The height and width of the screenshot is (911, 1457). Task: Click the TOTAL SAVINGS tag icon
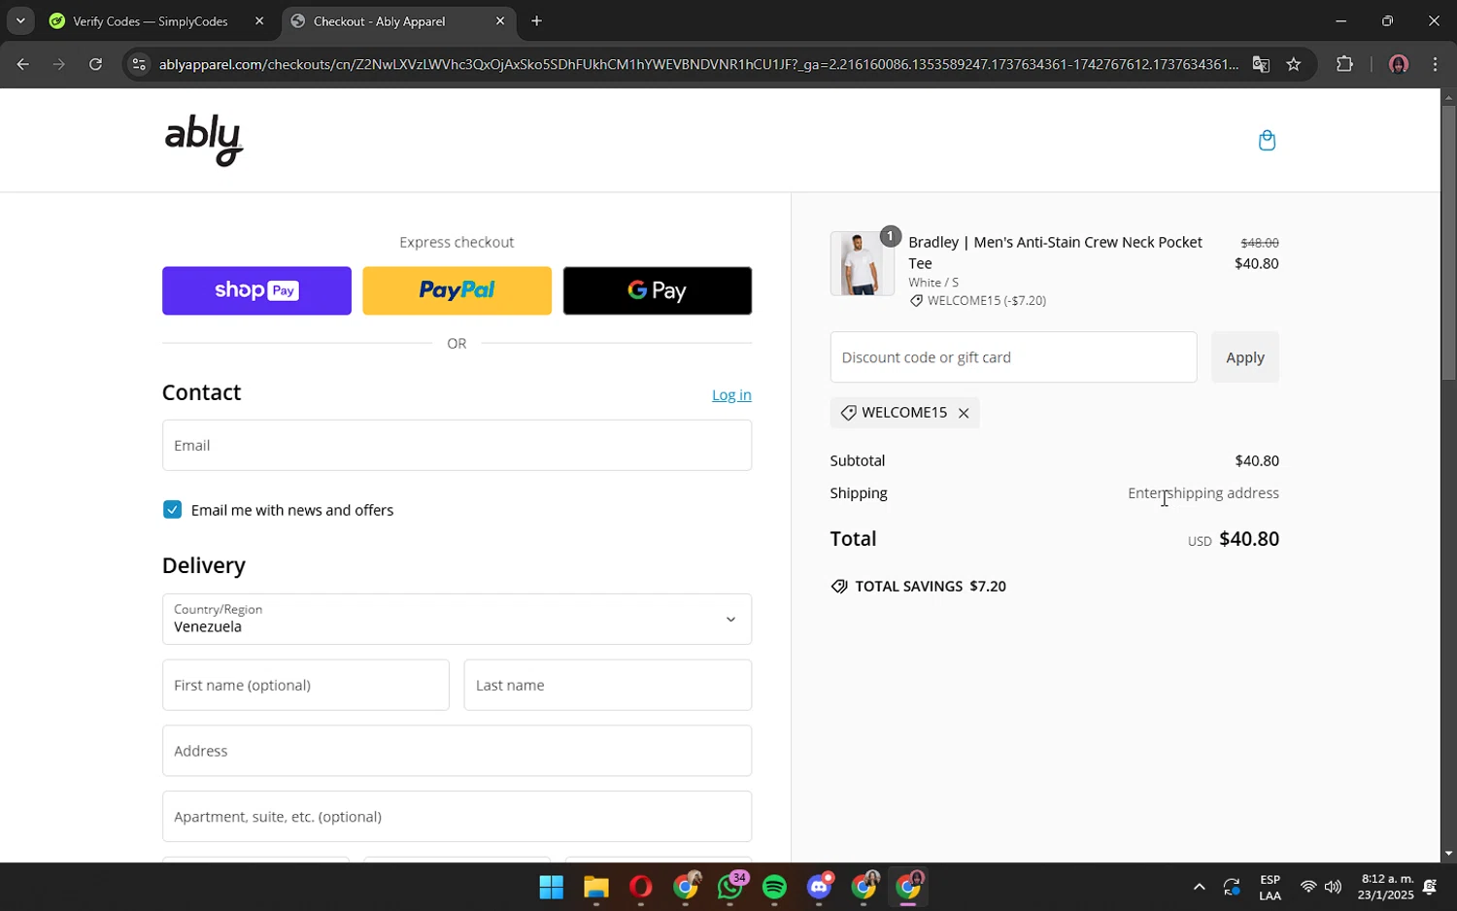coord(839,587)
